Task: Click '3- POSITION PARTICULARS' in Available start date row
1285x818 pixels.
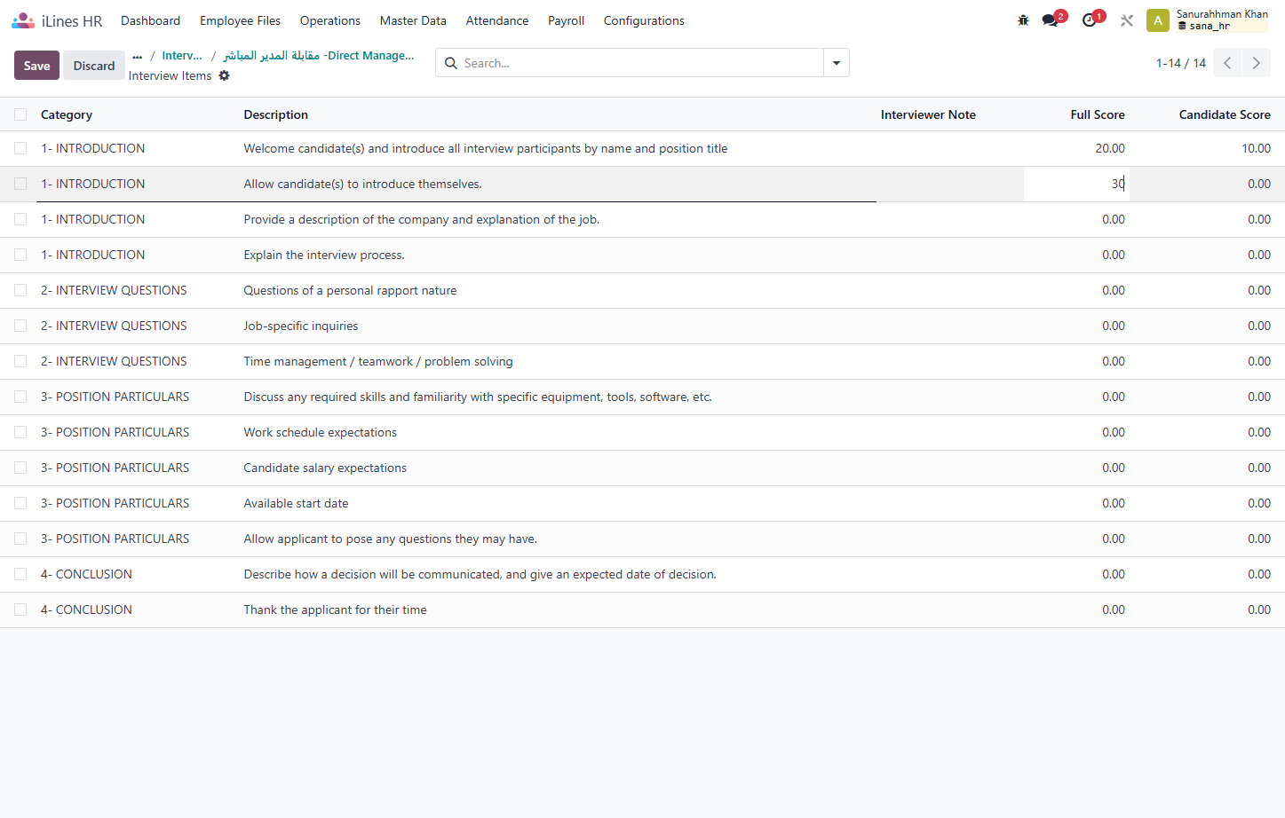Action: click(x=115, y=503)
